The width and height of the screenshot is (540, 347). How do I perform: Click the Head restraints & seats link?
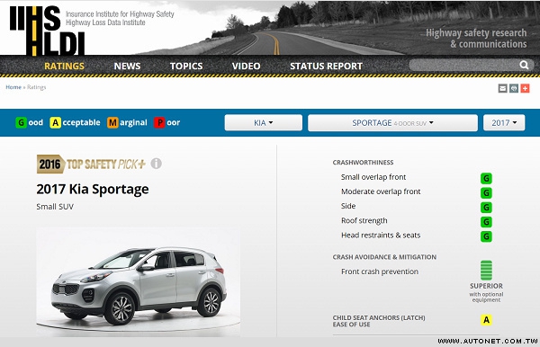click(381, 236)
